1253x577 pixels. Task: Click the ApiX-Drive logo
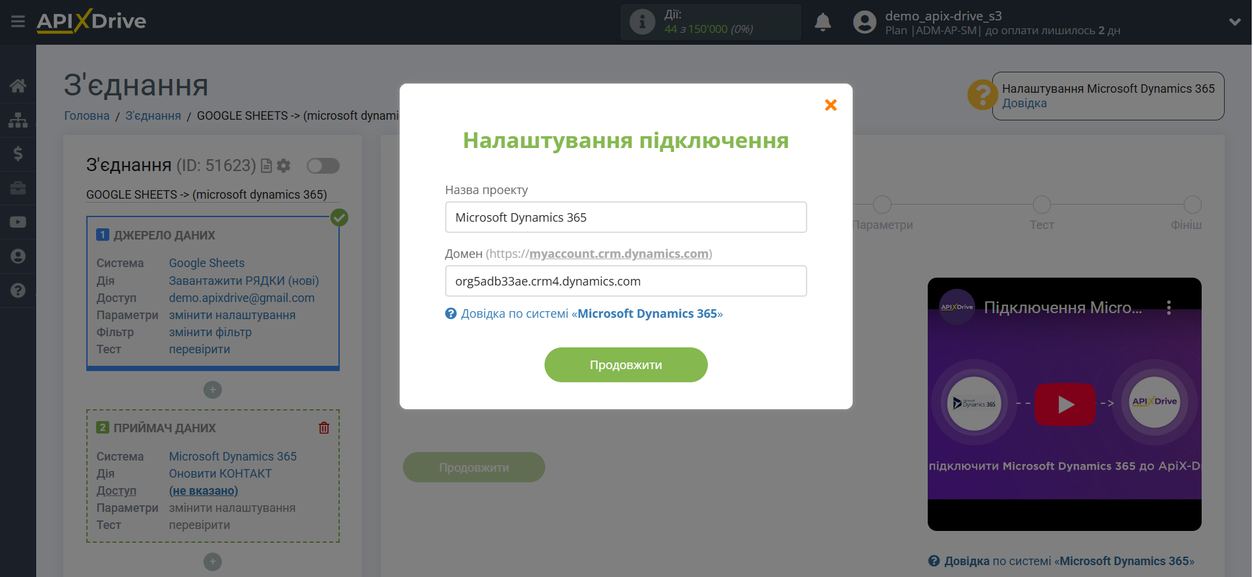[92, 21]
